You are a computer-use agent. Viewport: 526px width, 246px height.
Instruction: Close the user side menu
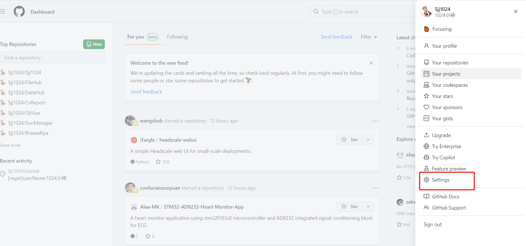coord(516,11)
